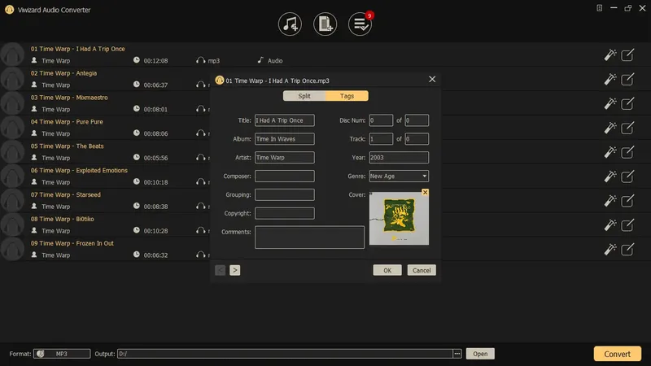
Task: Open the edit icon for Frozen In Out track
Action: click(627, 249)
